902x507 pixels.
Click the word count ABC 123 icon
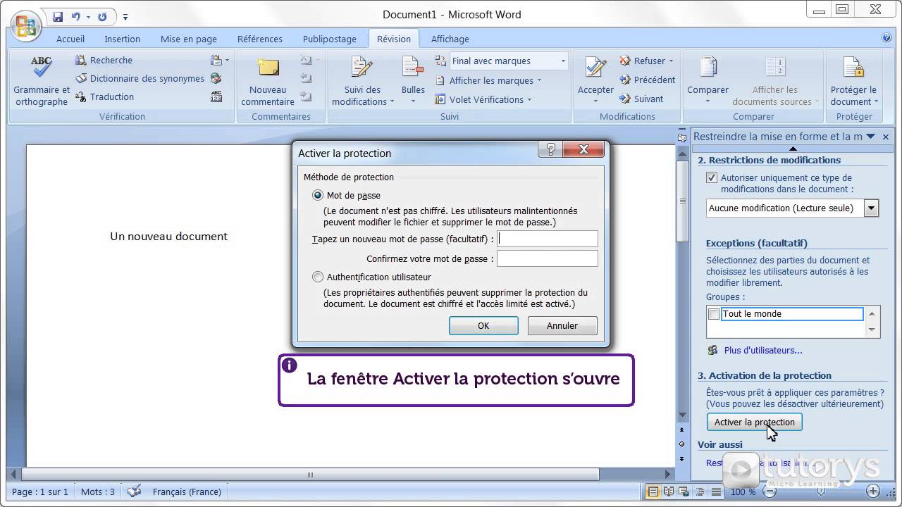tap(216, 97)
